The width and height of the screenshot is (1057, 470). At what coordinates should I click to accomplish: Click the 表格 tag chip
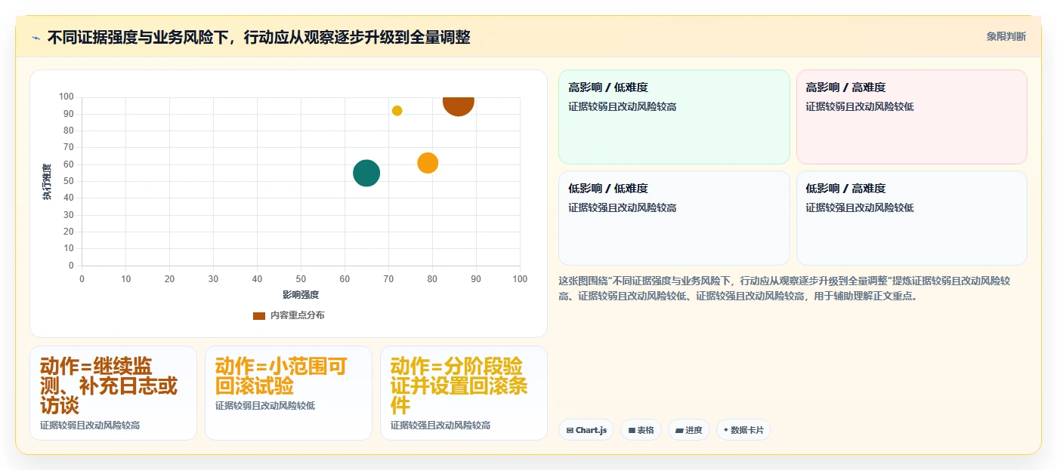pyautogui.click(x=641, y=430)
